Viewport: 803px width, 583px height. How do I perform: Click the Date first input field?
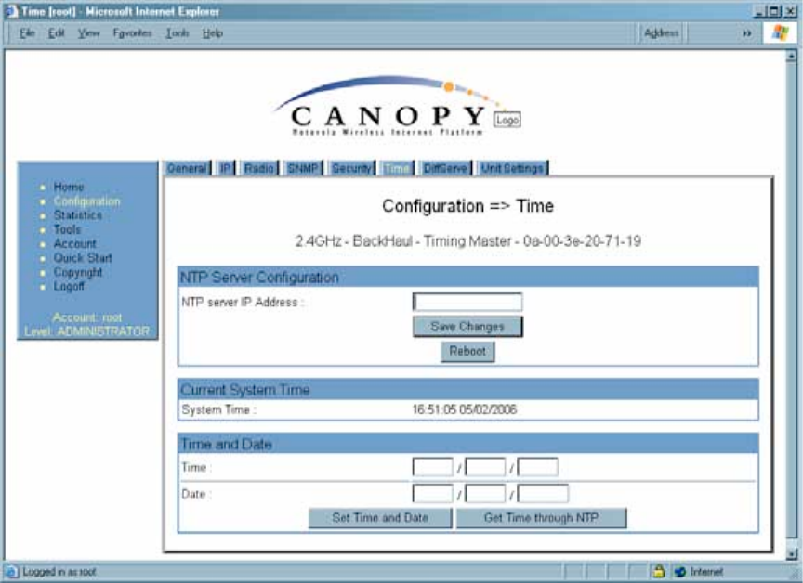click(432, 494)
